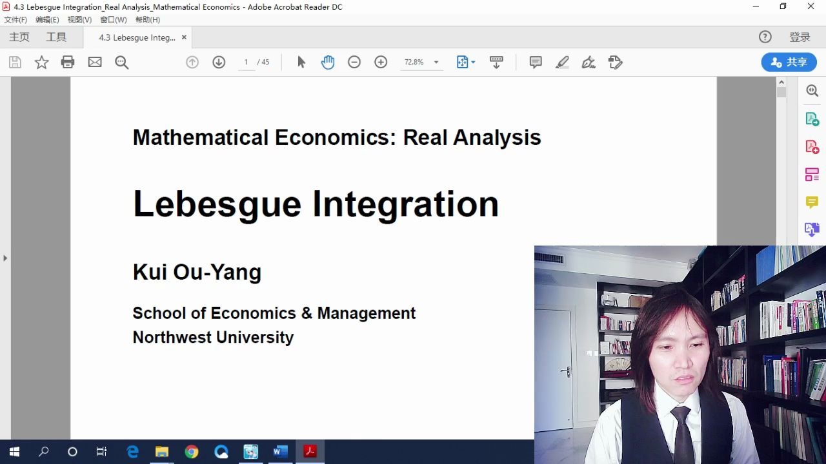Viewport: 826px width, 464px height.
Task: Open the 视图(V) menu
Action: coord(79,20)
